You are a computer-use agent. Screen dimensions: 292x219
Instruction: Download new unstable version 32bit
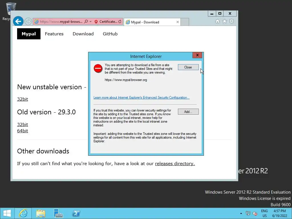click(23, 99)
